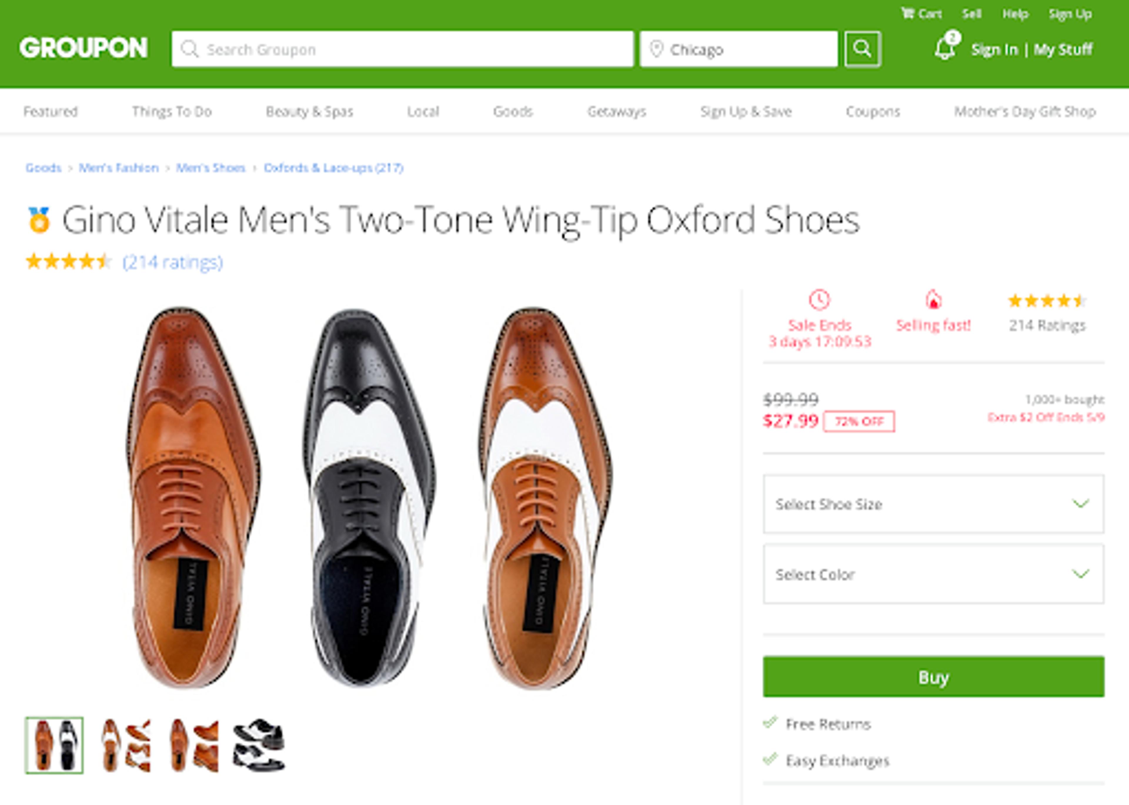Image resolution: width=1129 pixels, height=805 pixels.
Task: Open the Oxfords & Lace-ups breadcrumb
Action: tap(333, 168)
